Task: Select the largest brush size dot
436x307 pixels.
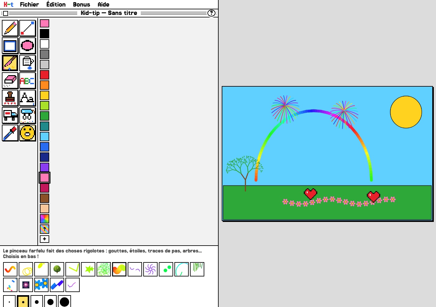Action: [x=64, y=302]
